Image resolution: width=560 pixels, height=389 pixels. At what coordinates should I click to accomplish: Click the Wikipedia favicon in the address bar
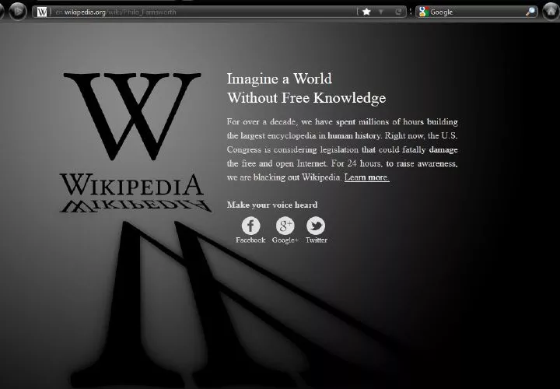[x=42, y=12]
